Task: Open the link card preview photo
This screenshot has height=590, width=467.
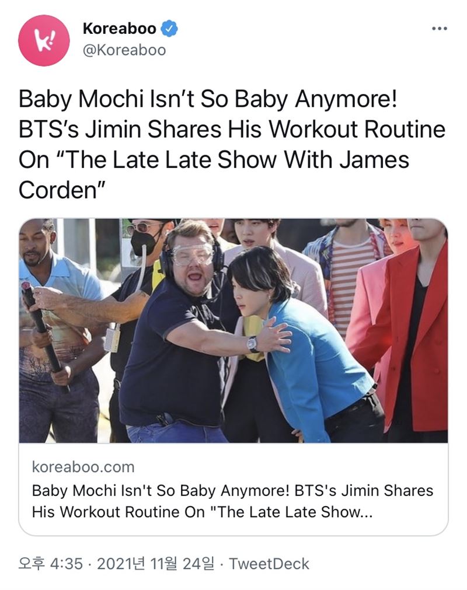Action: [233, 330]
